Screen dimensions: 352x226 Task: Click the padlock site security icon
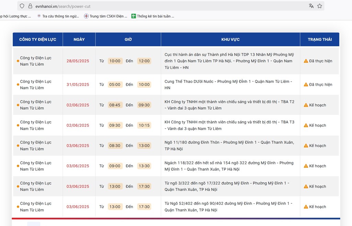pyautogui.click(x=30, y=6)
